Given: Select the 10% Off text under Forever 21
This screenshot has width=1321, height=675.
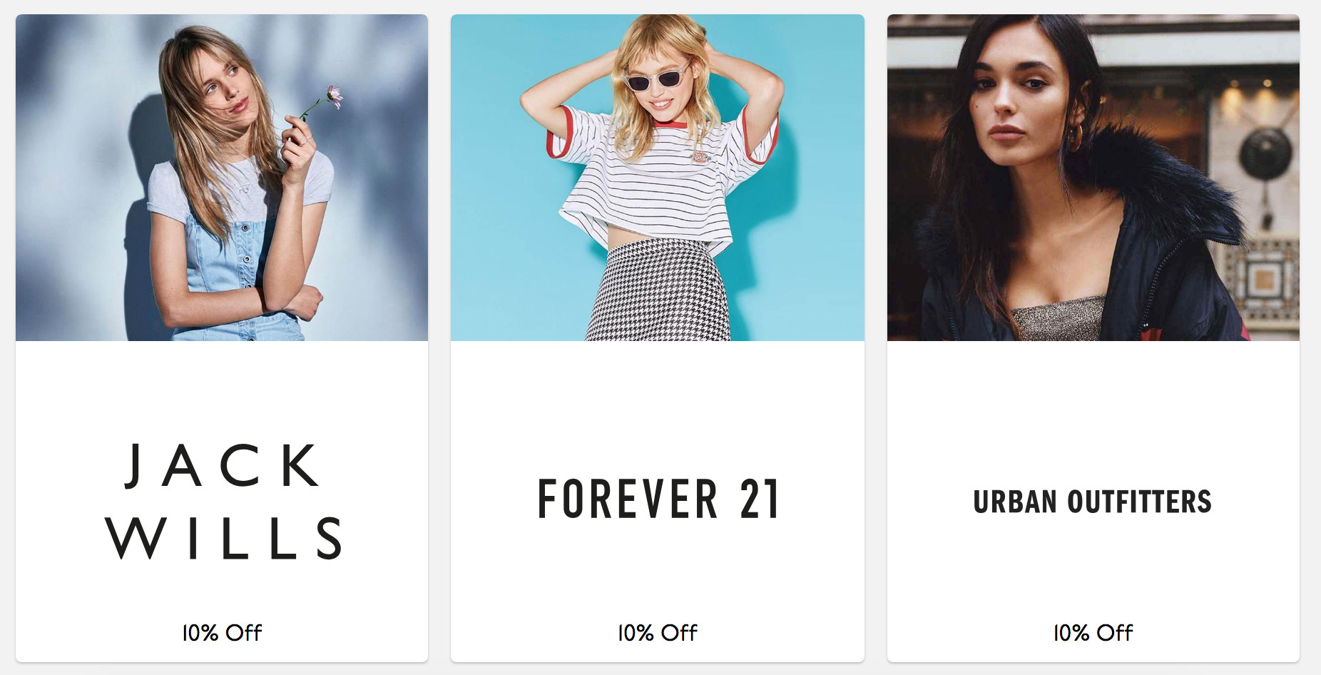Looking at the screenshot, I should click(x=658, y=633).
